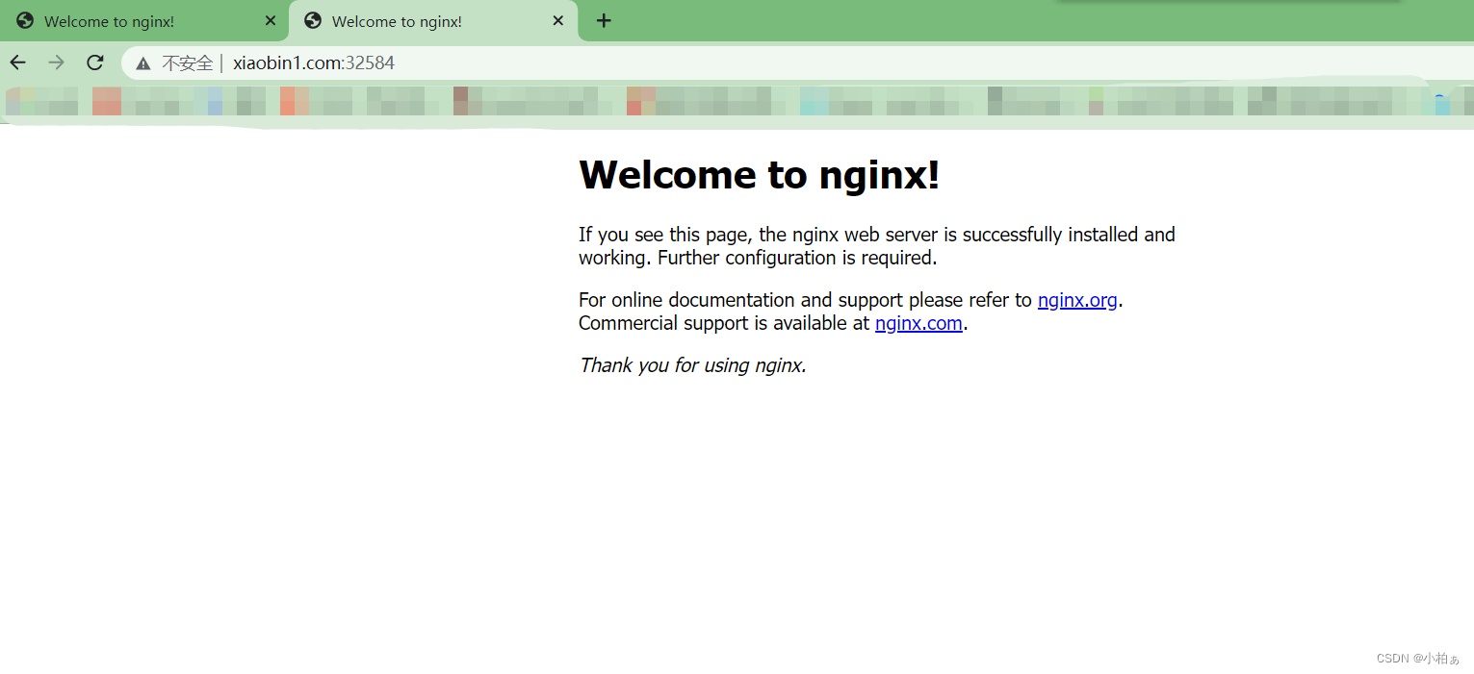Click the italic Thank you for using nginx text
The image size is (1474, 674).
click(692, 365)
